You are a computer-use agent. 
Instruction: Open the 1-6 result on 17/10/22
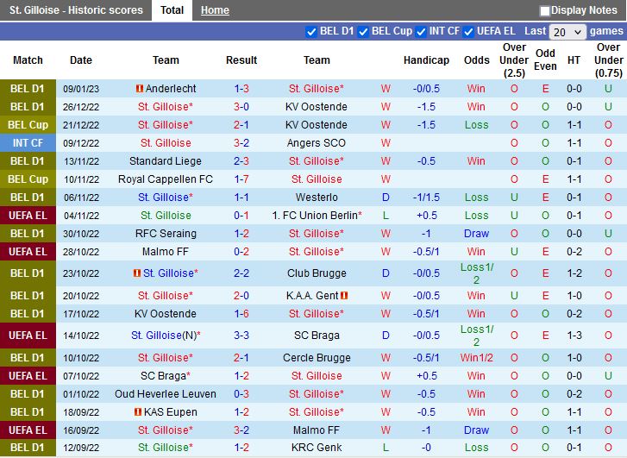[x=241, y=314]
